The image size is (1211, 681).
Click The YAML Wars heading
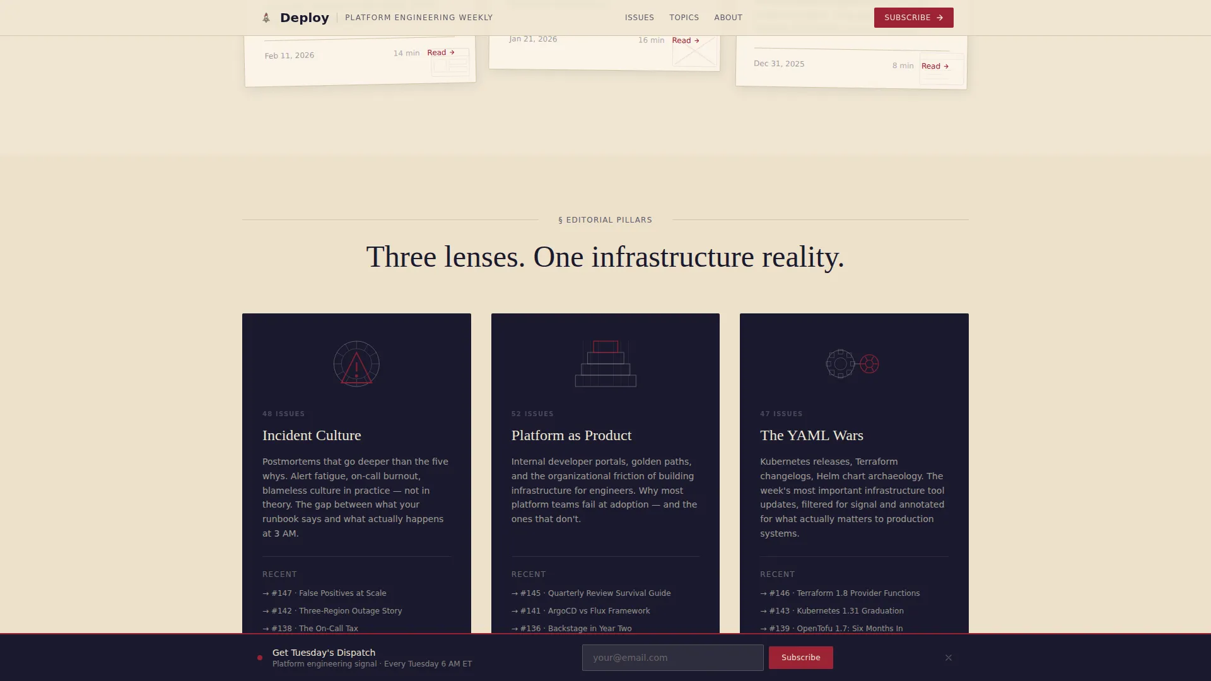(812, 435)
